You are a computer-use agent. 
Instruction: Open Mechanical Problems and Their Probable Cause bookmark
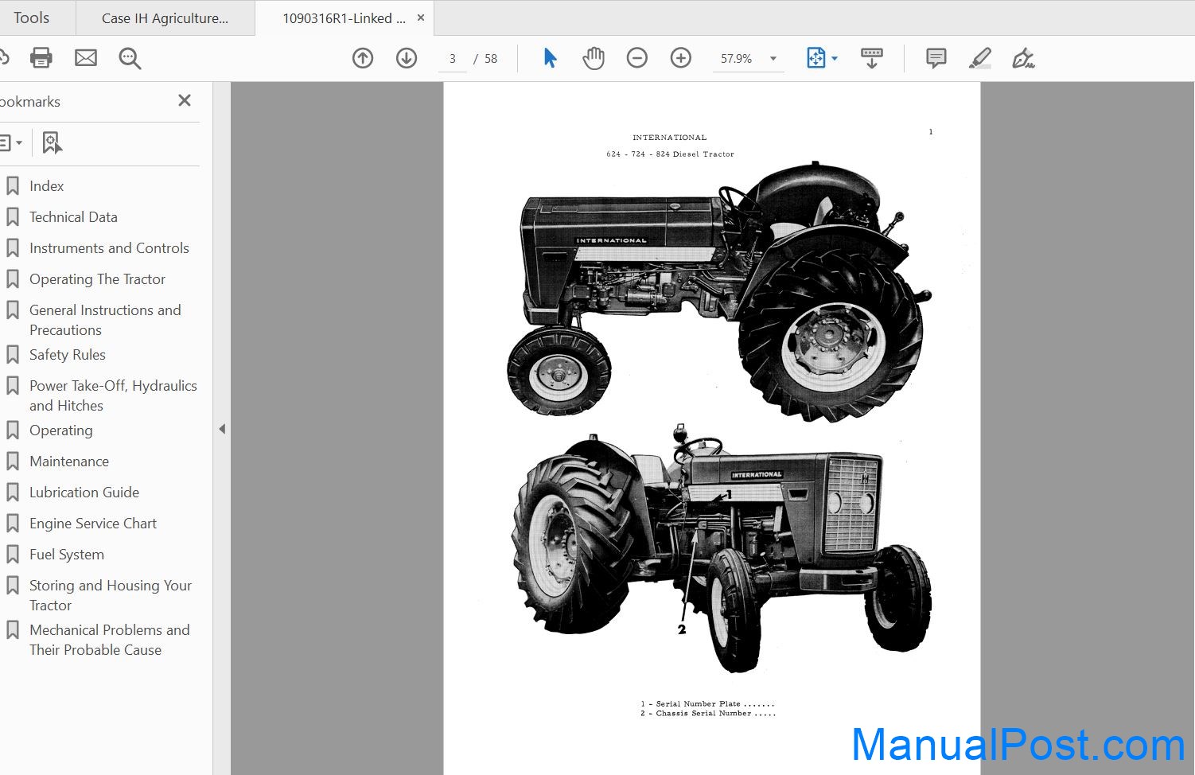coord(110,640)
